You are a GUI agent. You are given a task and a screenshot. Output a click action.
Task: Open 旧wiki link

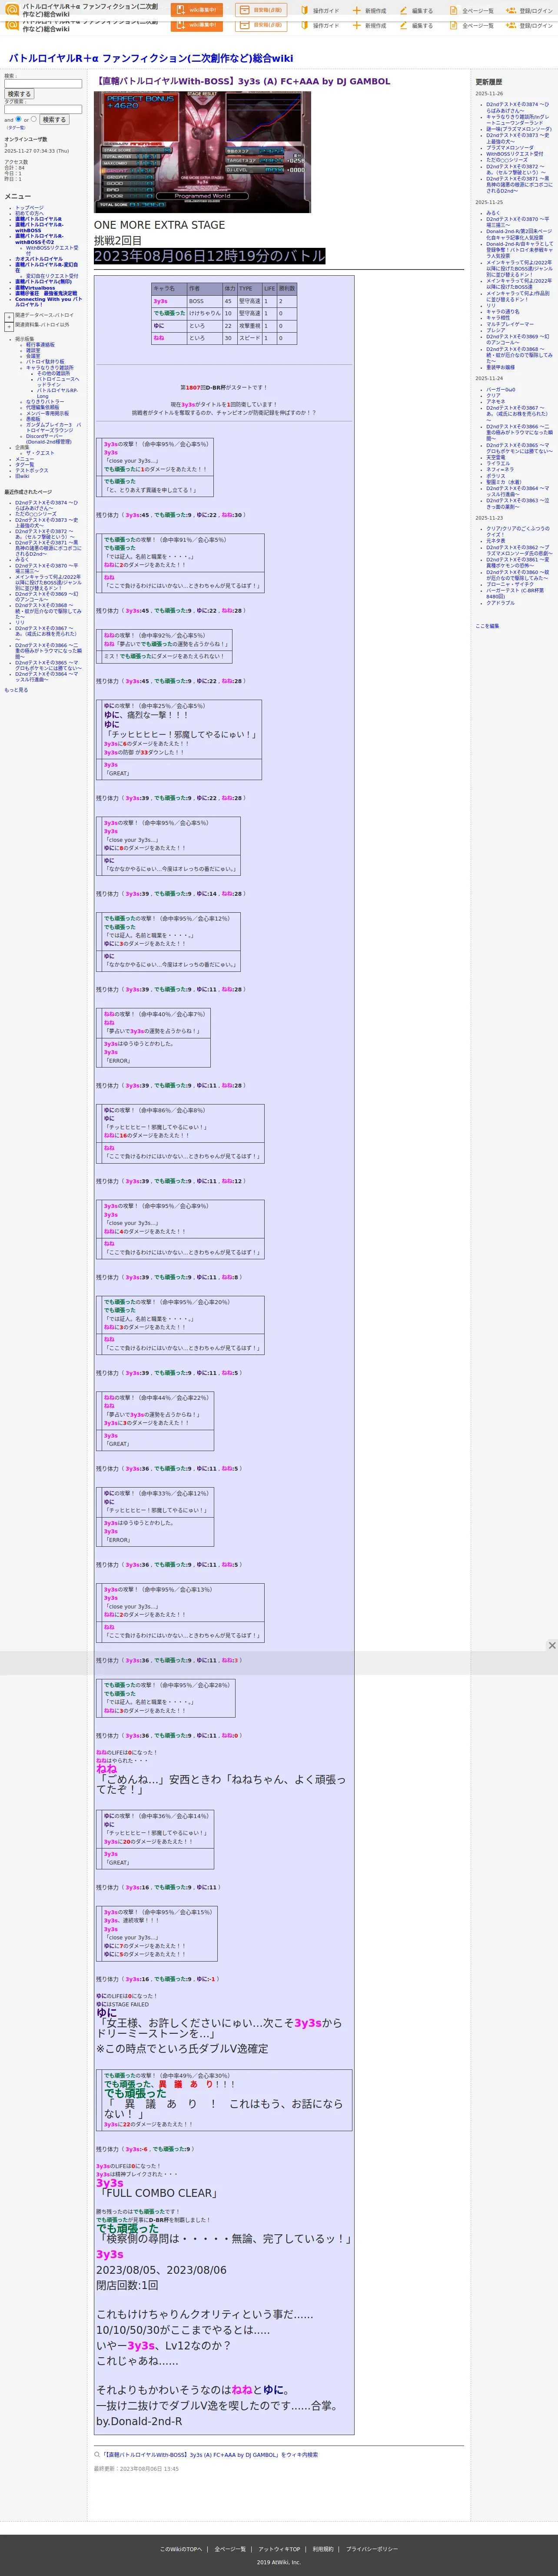(x=22, y=477)
